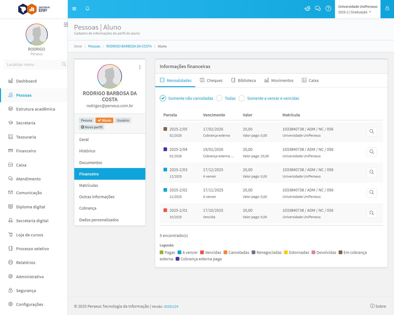Open the Movimentos tab
Viewport: 394px width, 315px height.
point(279,81)
